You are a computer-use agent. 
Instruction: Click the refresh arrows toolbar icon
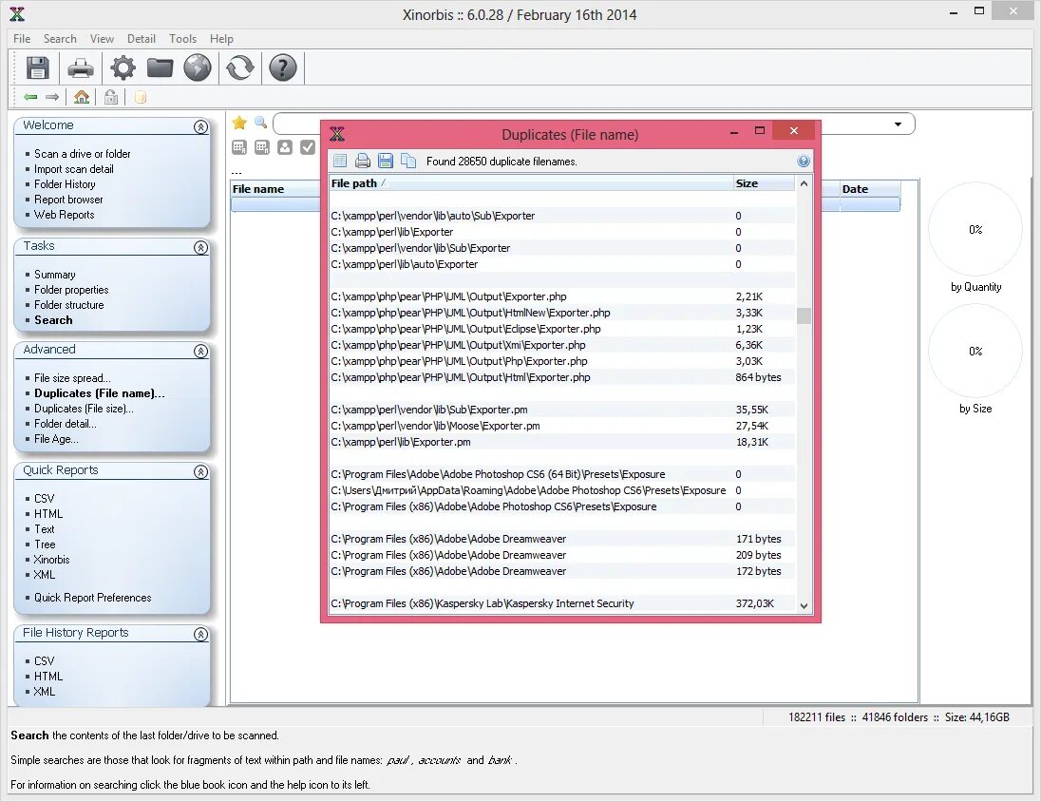tap(239, 67)
